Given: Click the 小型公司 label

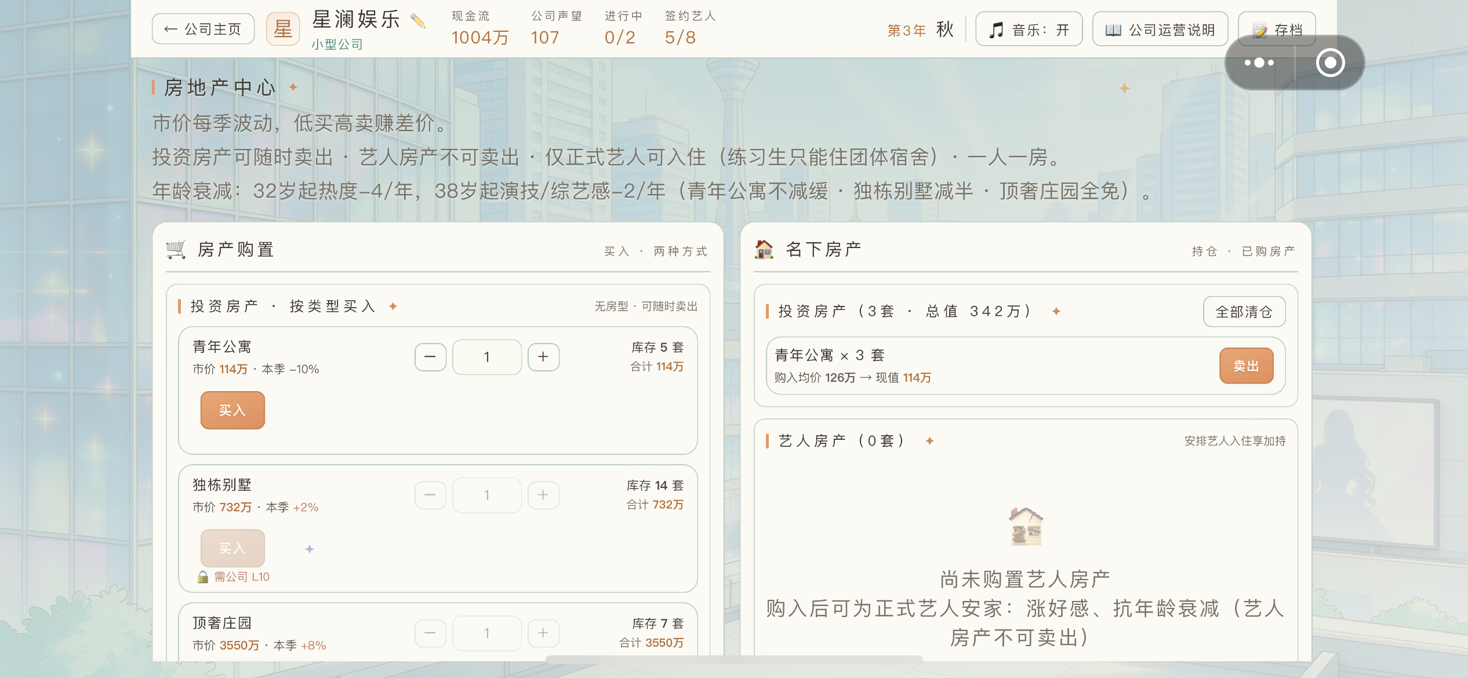Looking at the screenshot, I should [x=337, y=45].
